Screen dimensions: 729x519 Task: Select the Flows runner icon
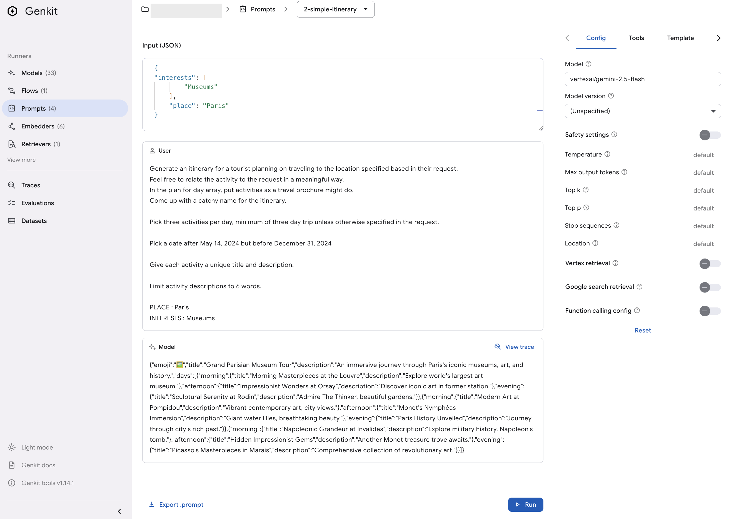(12, 90)
